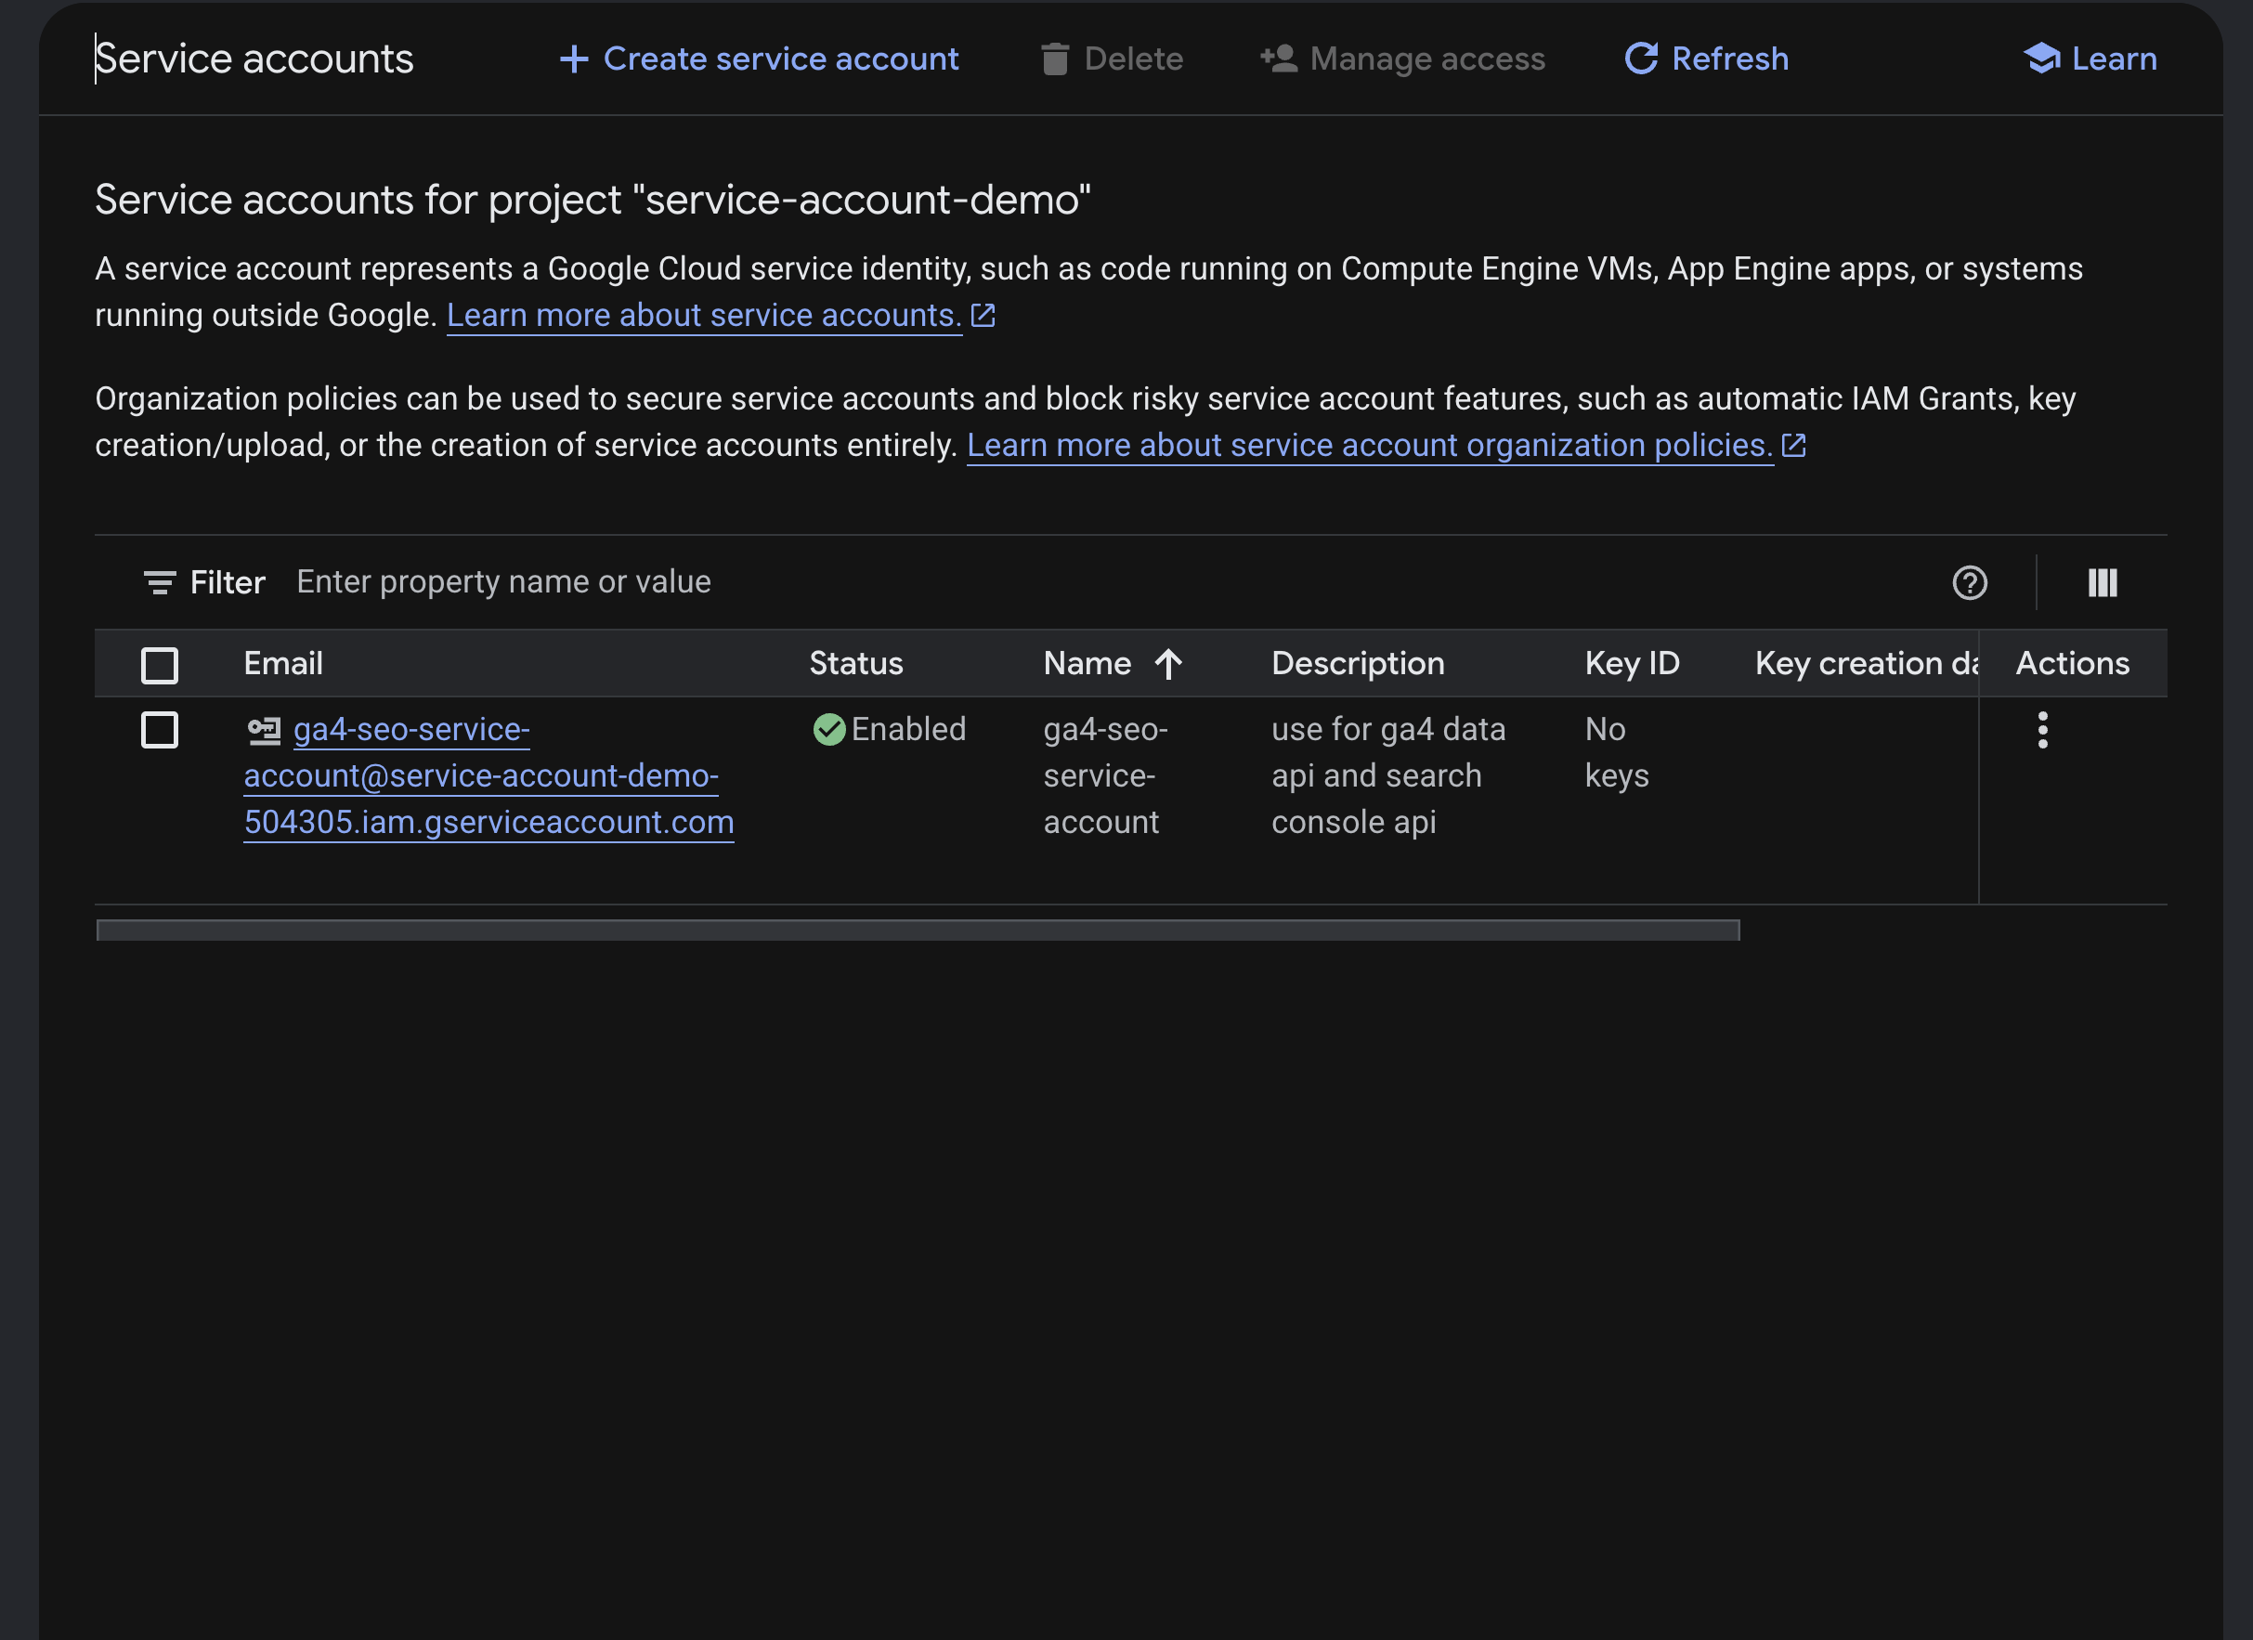Open the Learn panel
2253x1640 pixels.
point(2090,59)
